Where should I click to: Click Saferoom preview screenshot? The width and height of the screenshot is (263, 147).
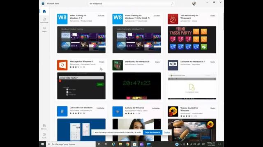pyautogui.click(x=192, y=86)
